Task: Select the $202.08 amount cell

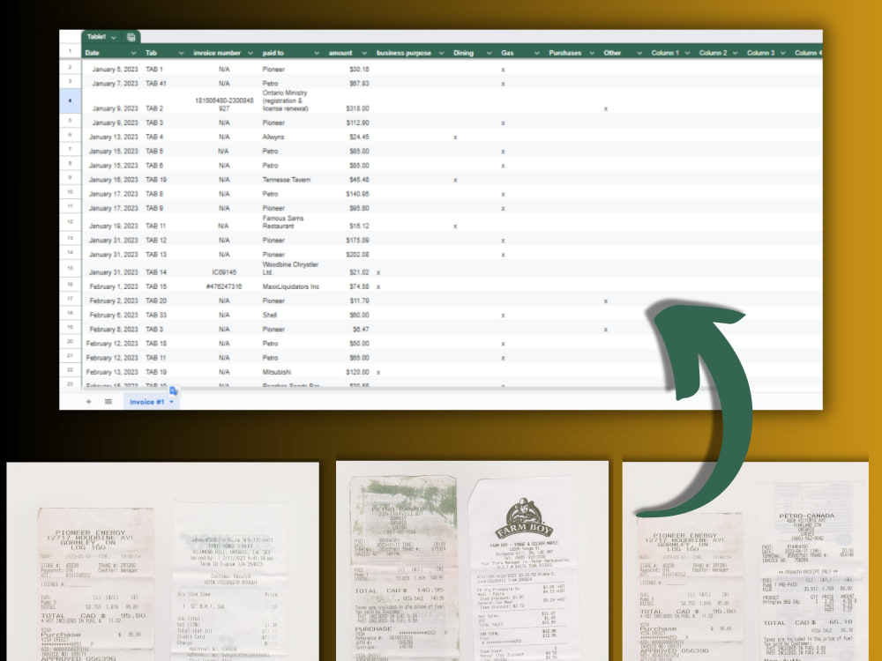Action: coord(357,255)
